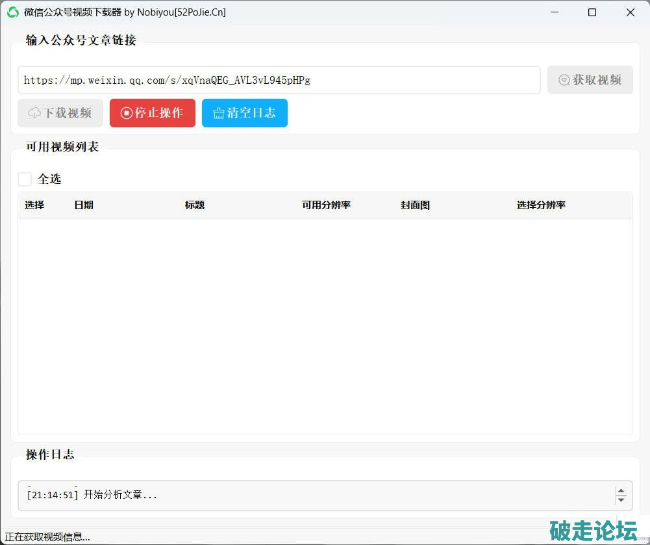Maximize the downloader window

[x=592, y=12]
